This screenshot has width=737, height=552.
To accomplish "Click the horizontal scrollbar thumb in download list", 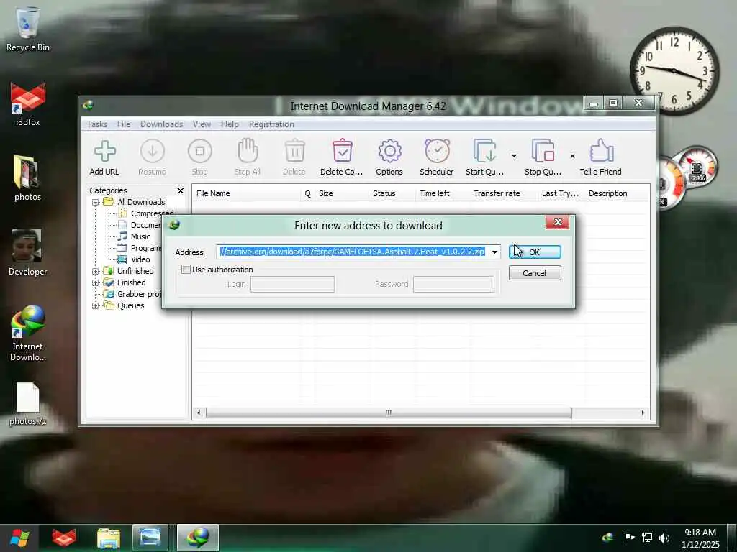I will tap(389, 413).
